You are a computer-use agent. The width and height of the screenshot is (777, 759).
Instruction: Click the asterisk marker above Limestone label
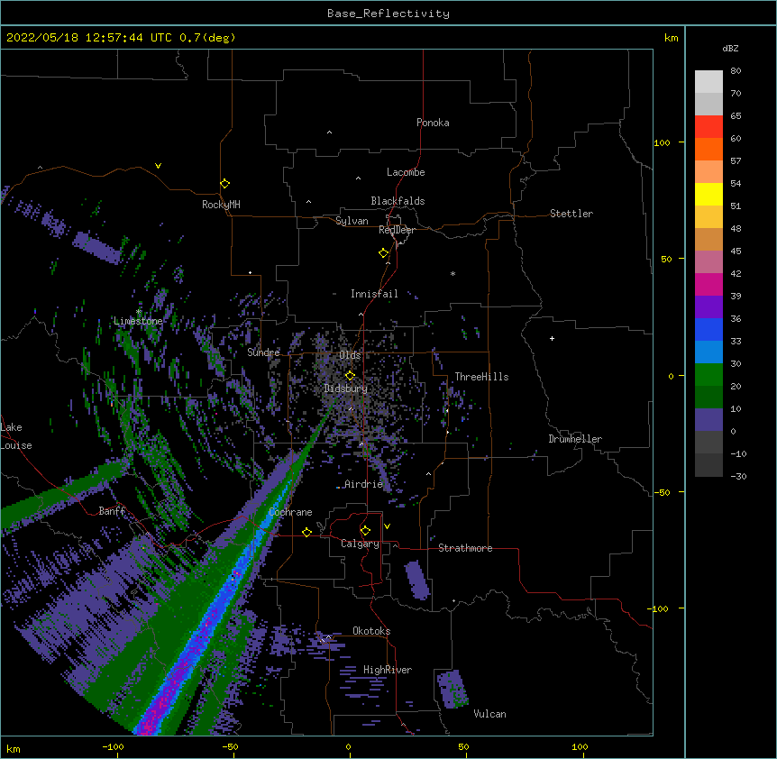tap(139, 312)
